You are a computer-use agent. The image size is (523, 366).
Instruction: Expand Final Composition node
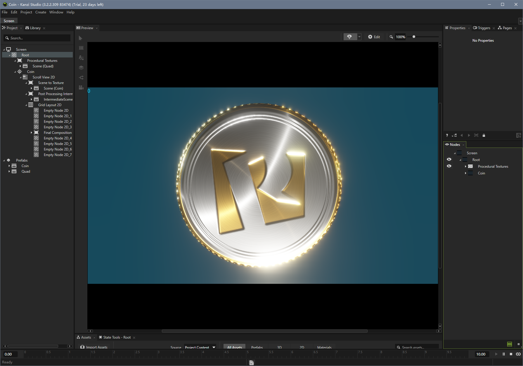pos(31,133)
